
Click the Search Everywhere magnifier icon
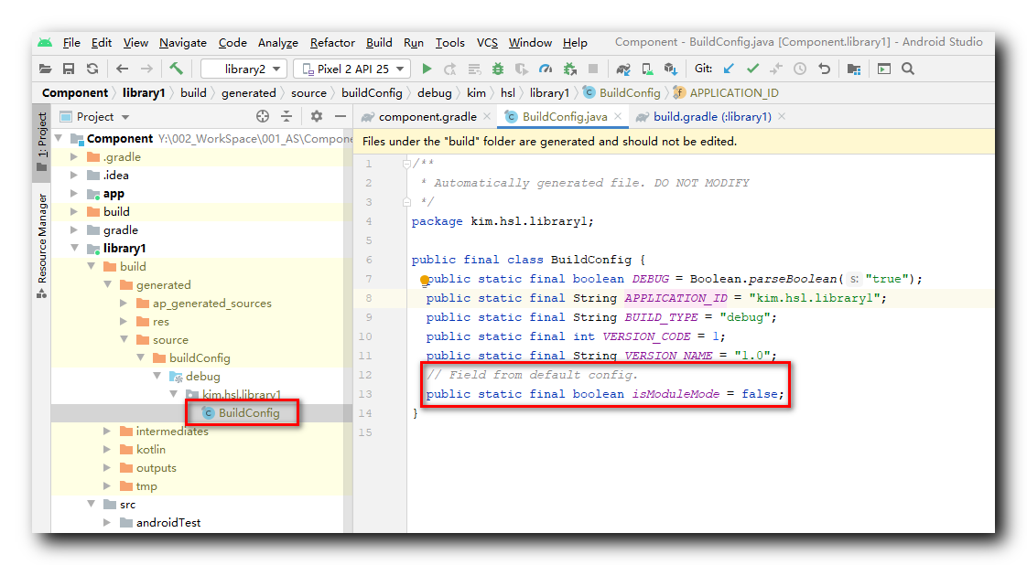[x=908, y=69]
